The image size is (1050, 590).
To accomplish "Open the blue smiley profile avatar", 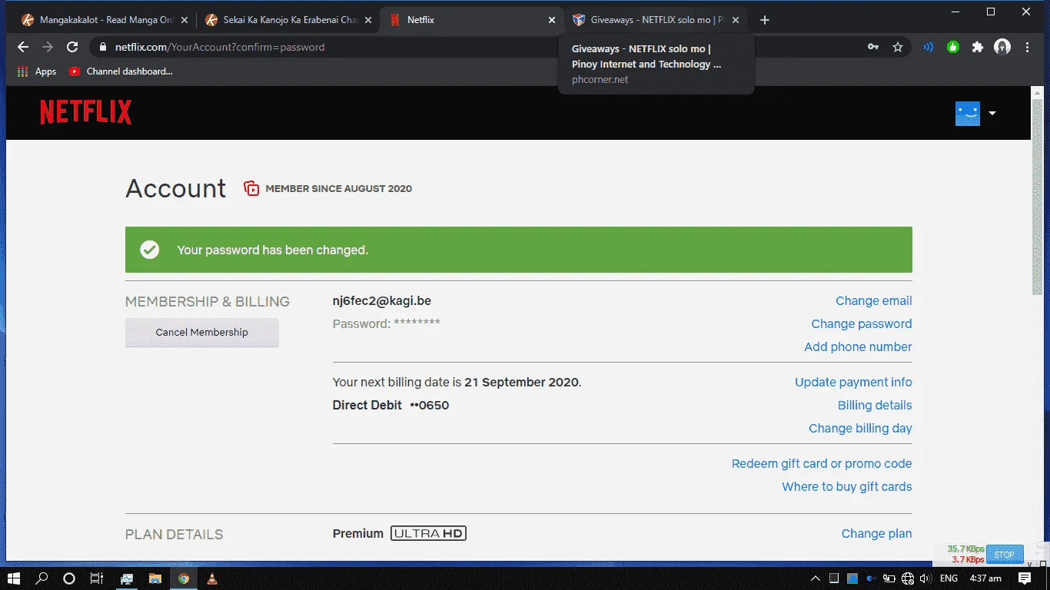I will click(968, 113).
